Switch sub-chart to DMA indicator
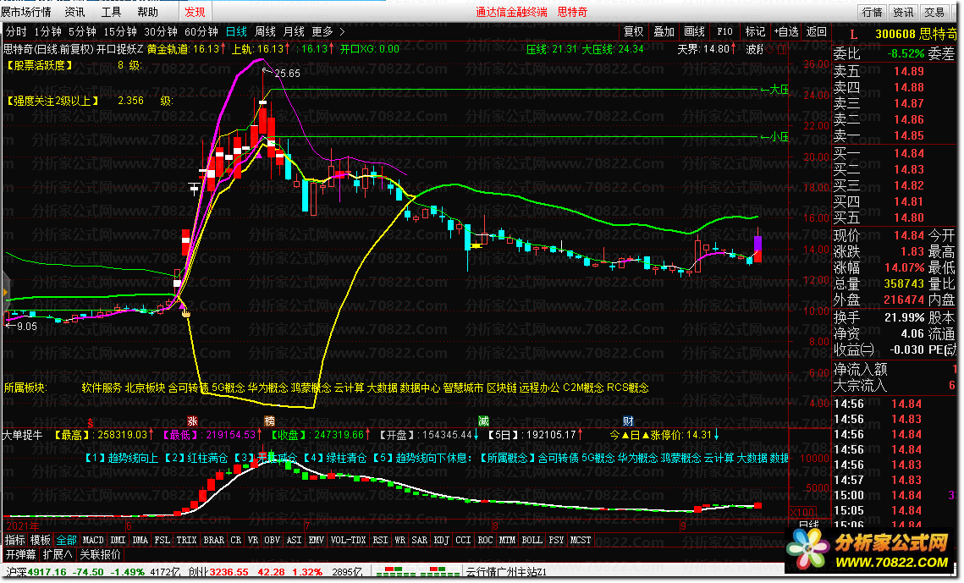This screenshot has width=964, height=583. (140, 540)
